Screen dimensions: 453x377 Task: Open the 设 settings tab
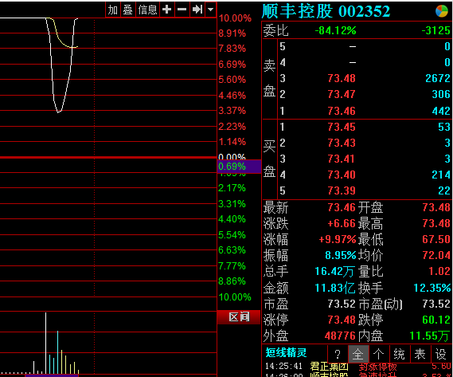[441, 354]
